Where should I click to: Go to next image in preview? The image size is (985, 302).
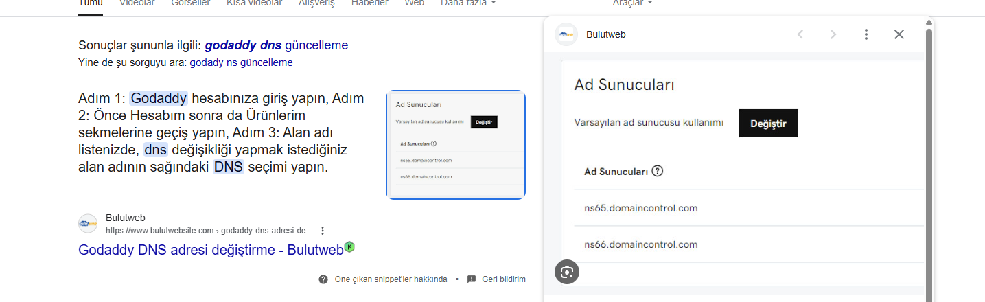[x=833, y=34]
